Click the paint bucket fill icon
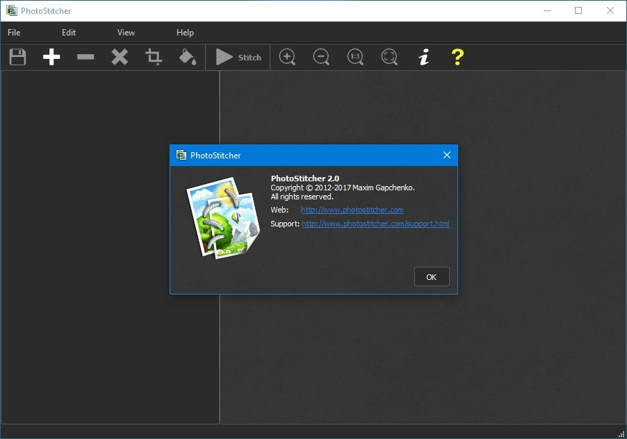This screenshot has height=439, width=627. [188, 57]
